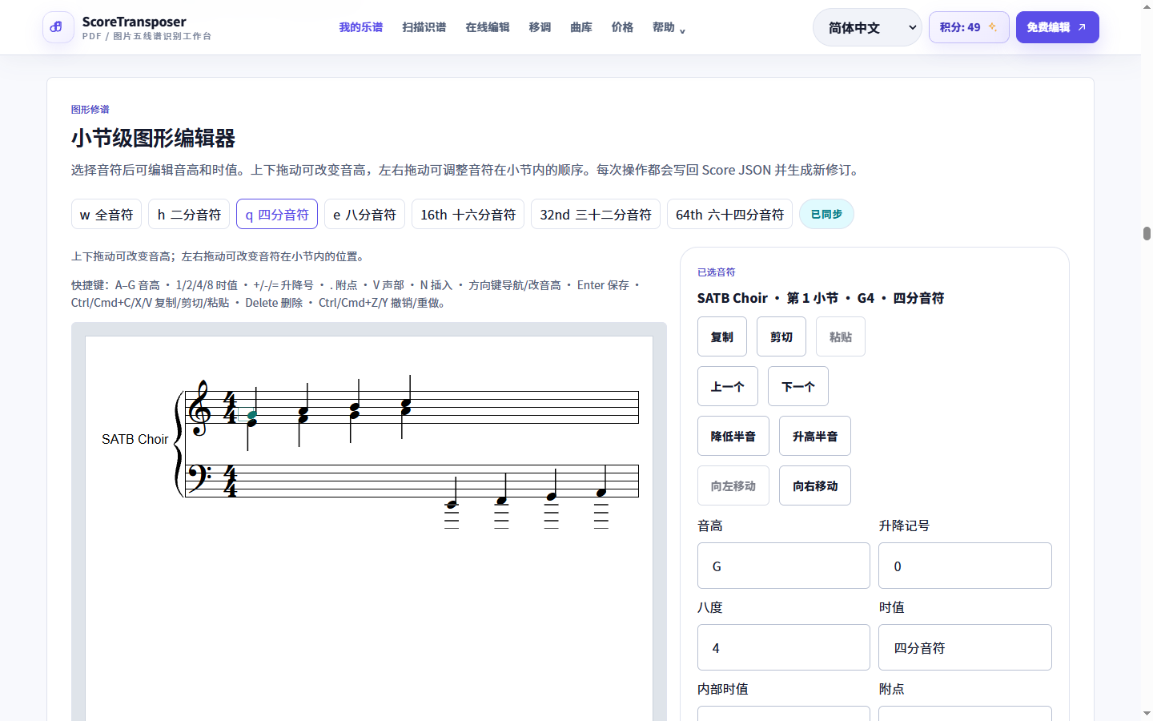The height and width of the screenshot is (721, 1153).
Task: Select the third bass staff note
Action: pyautogui.click(x=552, y=496)
